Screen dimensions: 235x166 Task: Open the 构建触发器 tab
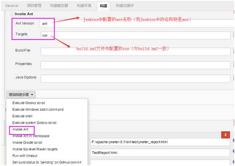pyautogui.click(x=59, y=6)
